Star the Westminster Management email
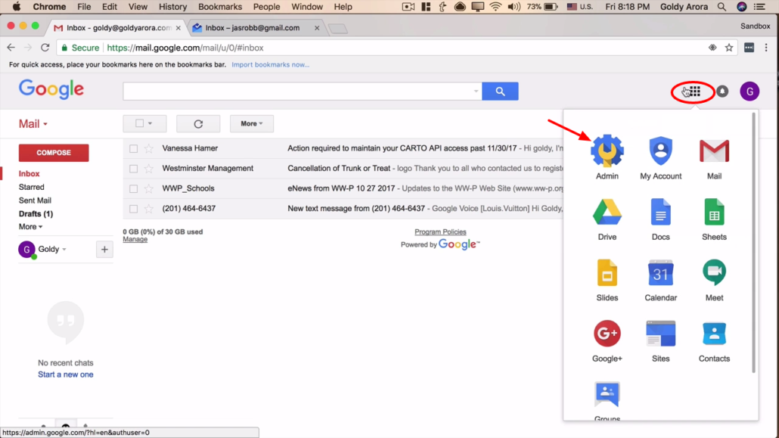Screen dimensions: 779x438 (148, 169)
